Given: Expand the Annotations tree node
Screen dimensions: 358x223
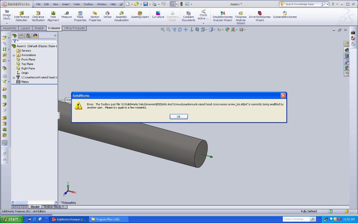Looking at the screenshot, I should tap(14, 55).
